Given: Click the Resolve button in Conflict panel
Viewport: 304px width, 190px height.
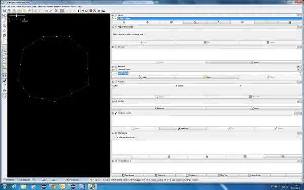Looking at the screenshot, I should click(159, 108).
